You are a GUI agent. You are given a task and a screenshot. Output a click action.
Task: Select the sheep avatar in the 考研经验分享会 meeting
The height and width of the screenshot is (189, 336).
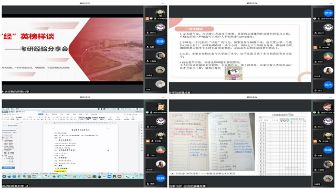click(x=160, y=27)
